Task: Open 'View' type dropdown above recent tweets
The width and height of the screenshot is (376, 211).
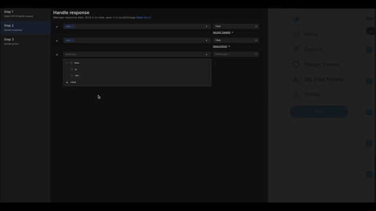Action: (236, 26)
